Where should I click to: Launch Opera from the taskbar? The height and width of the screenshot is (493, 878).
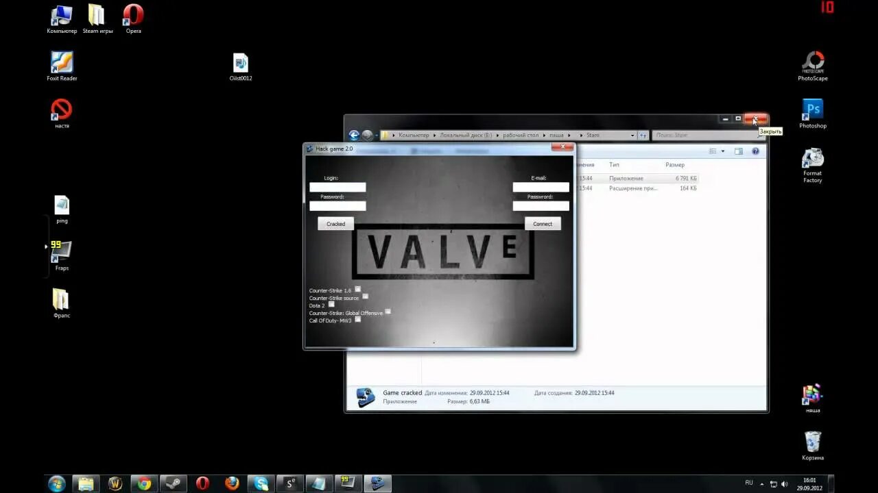pos(202,483)
